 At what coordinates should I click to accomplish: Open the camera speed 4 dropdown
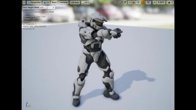click(x=170, y=2)
